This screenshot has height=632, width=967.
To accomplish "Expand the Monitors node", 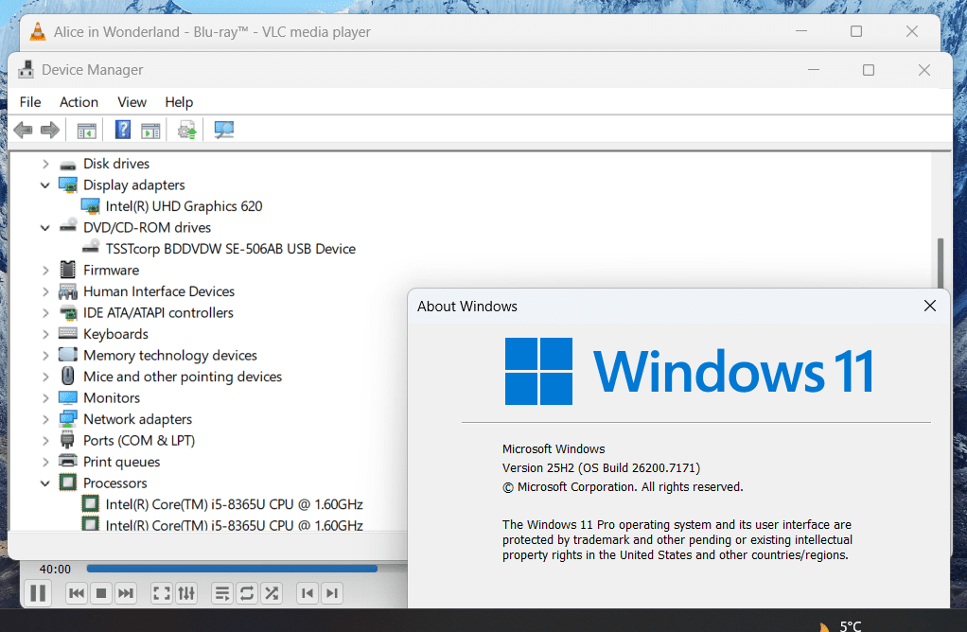I will [45, 397].
